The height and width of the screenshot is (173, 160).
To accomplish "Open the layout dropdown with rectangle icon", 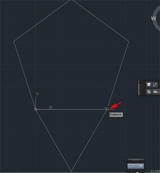I will click(136, 166).
